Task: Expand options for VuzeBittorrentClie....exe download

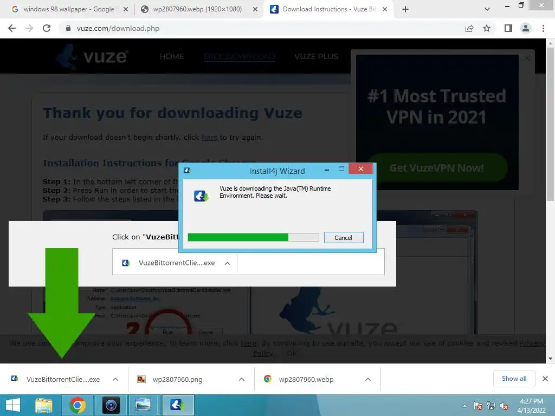Action: pos(115,379)
